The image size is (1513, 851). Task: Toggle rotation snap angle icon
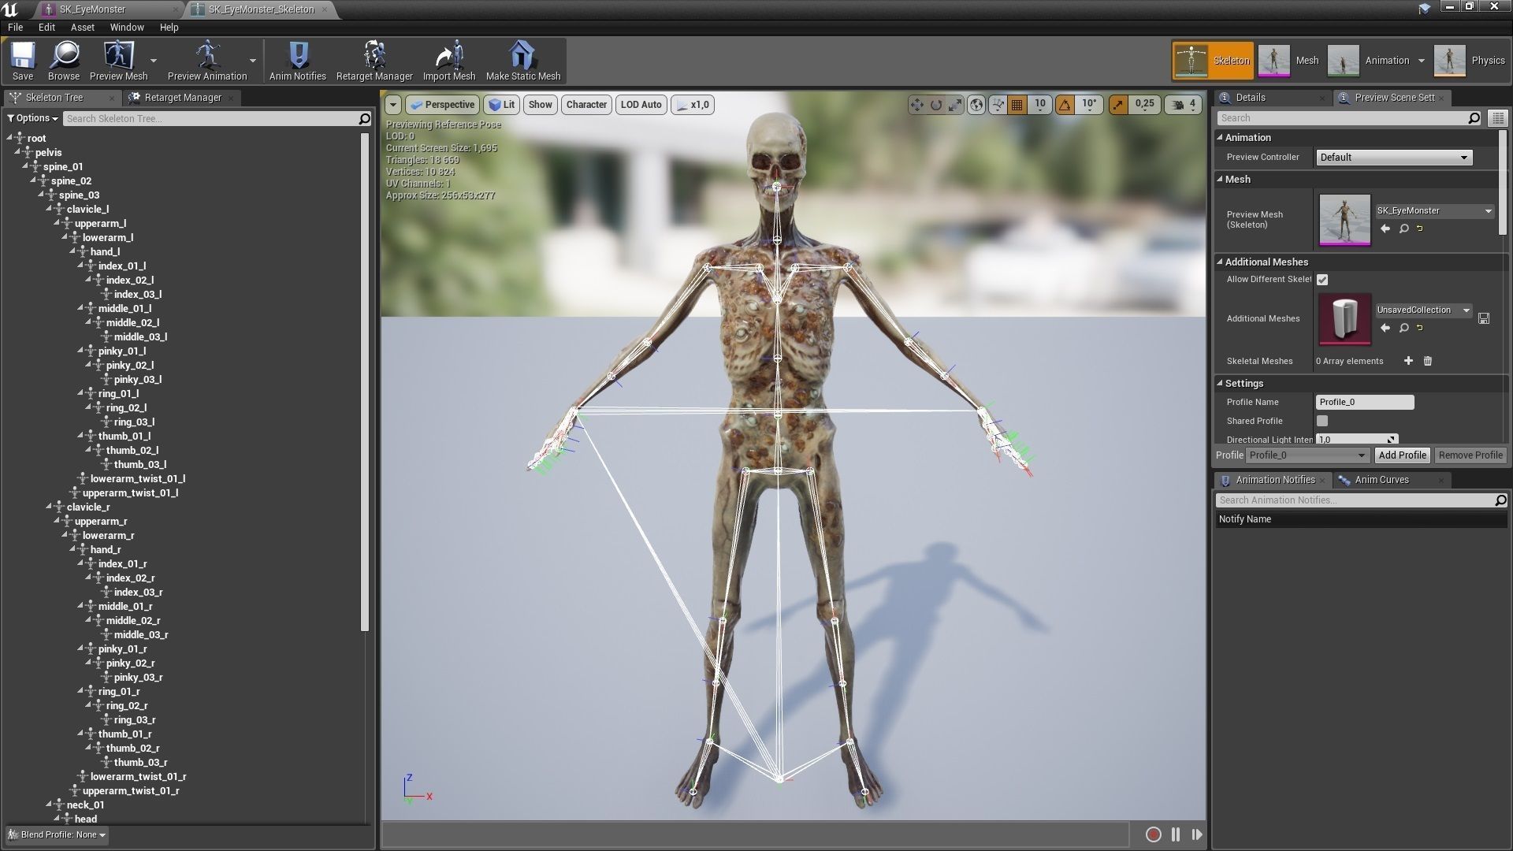pos(1065,105)
